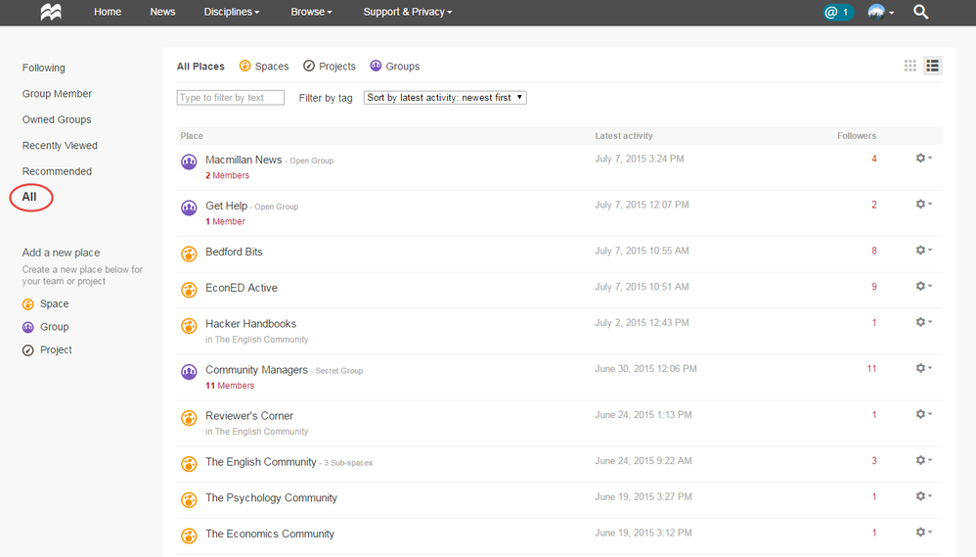This screenshot has width=976, height=557.
Task: Show Owned Groups in sidebar
Action: click(57, 119)
